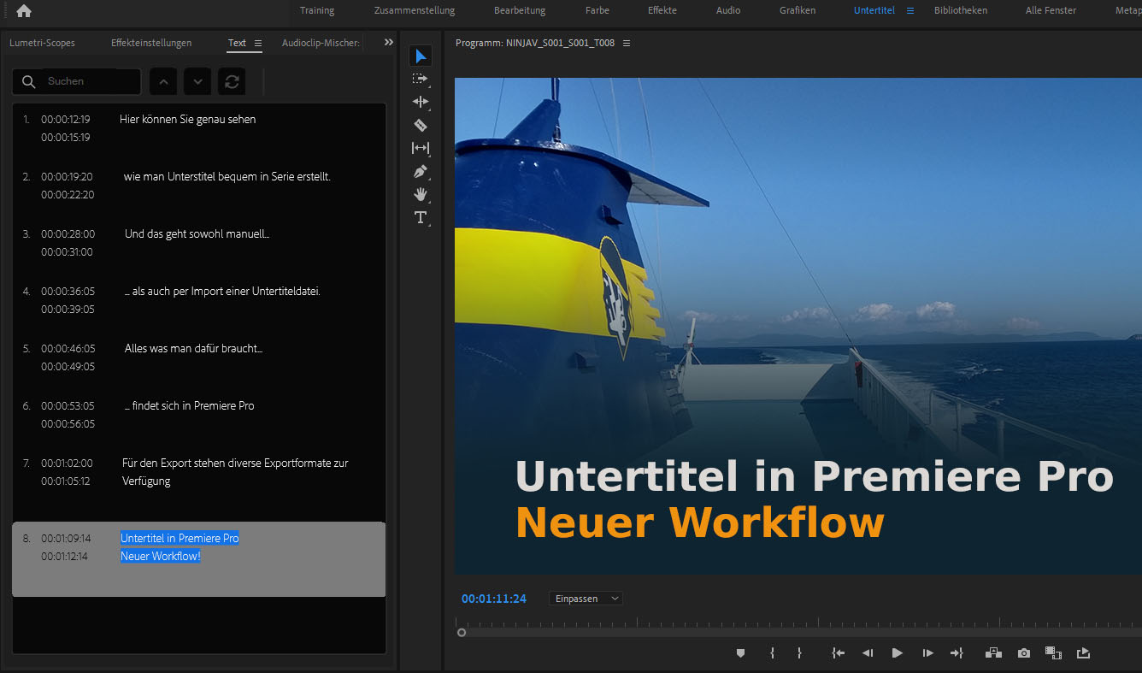Switch to the Alle Fenster workspace
1142x673 pixels.
(1051, 10)
